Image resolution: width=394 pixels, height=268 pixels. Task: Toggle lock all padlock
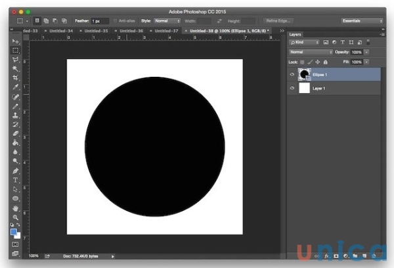(326, 62)
